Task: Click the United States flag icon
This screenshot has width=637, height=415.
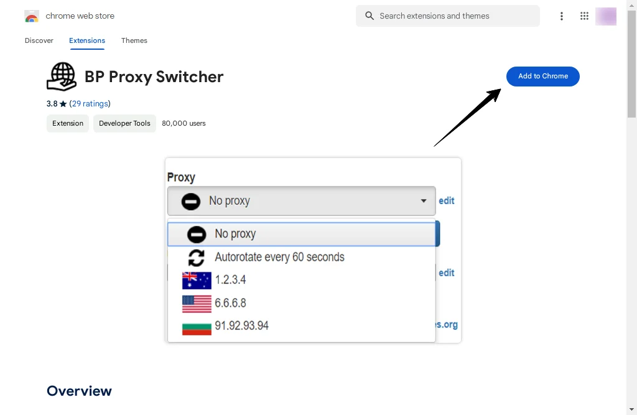Action: tap(197, 304)
